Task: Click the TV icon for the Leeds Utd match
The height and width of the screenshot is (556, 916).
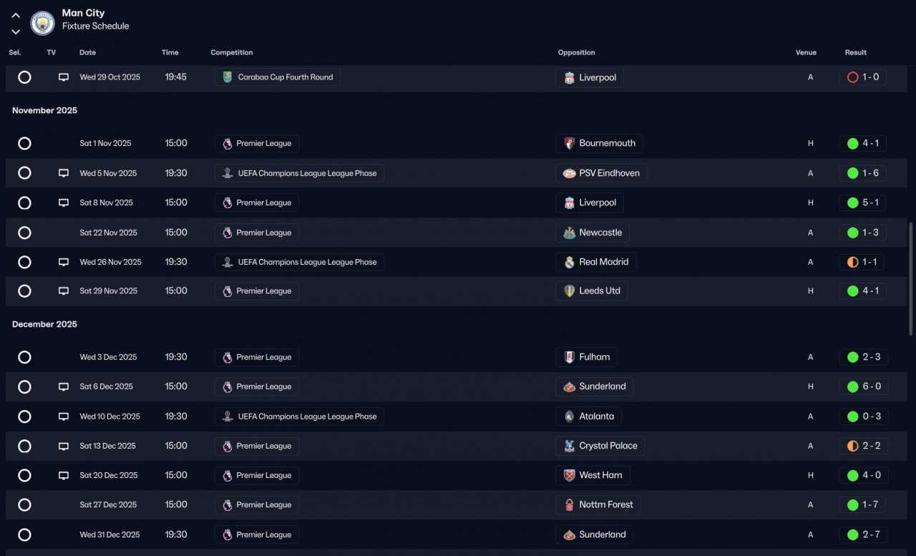Action: (x=64, y=291)
